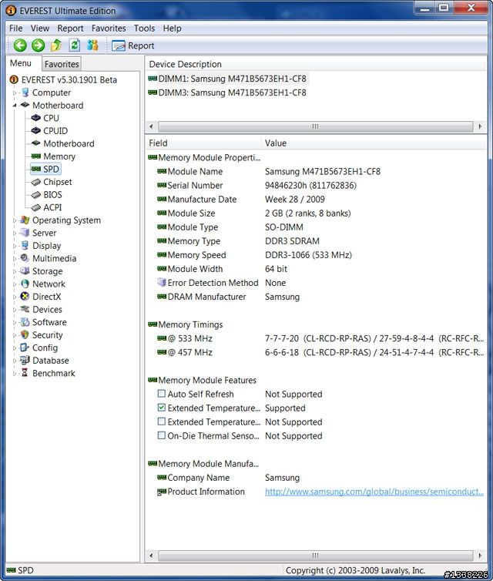Expand the Server tree node
The width and height of the screenshot is (493, 581).
coord(15,233)
